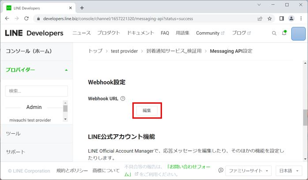Click the browser forward arrow

coord(17,19)
